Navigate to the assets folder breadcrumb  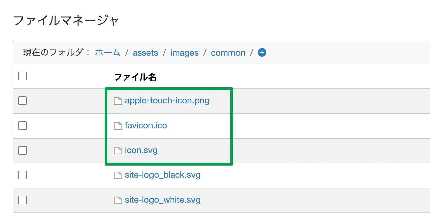[x=145, y=53]
